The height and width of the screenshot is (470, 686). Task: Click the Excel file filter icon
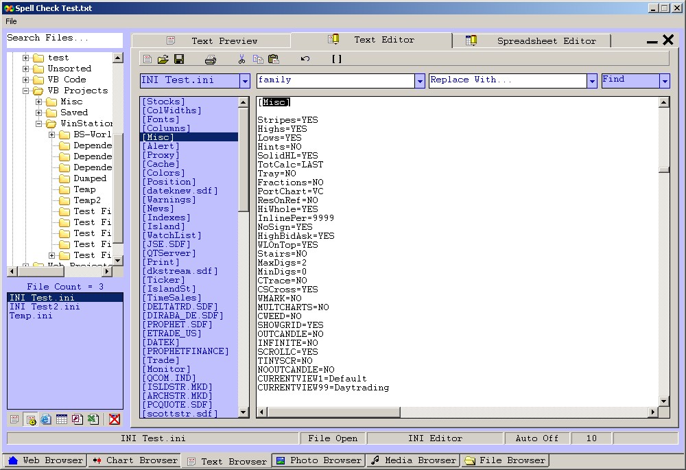tap(93, 419)
